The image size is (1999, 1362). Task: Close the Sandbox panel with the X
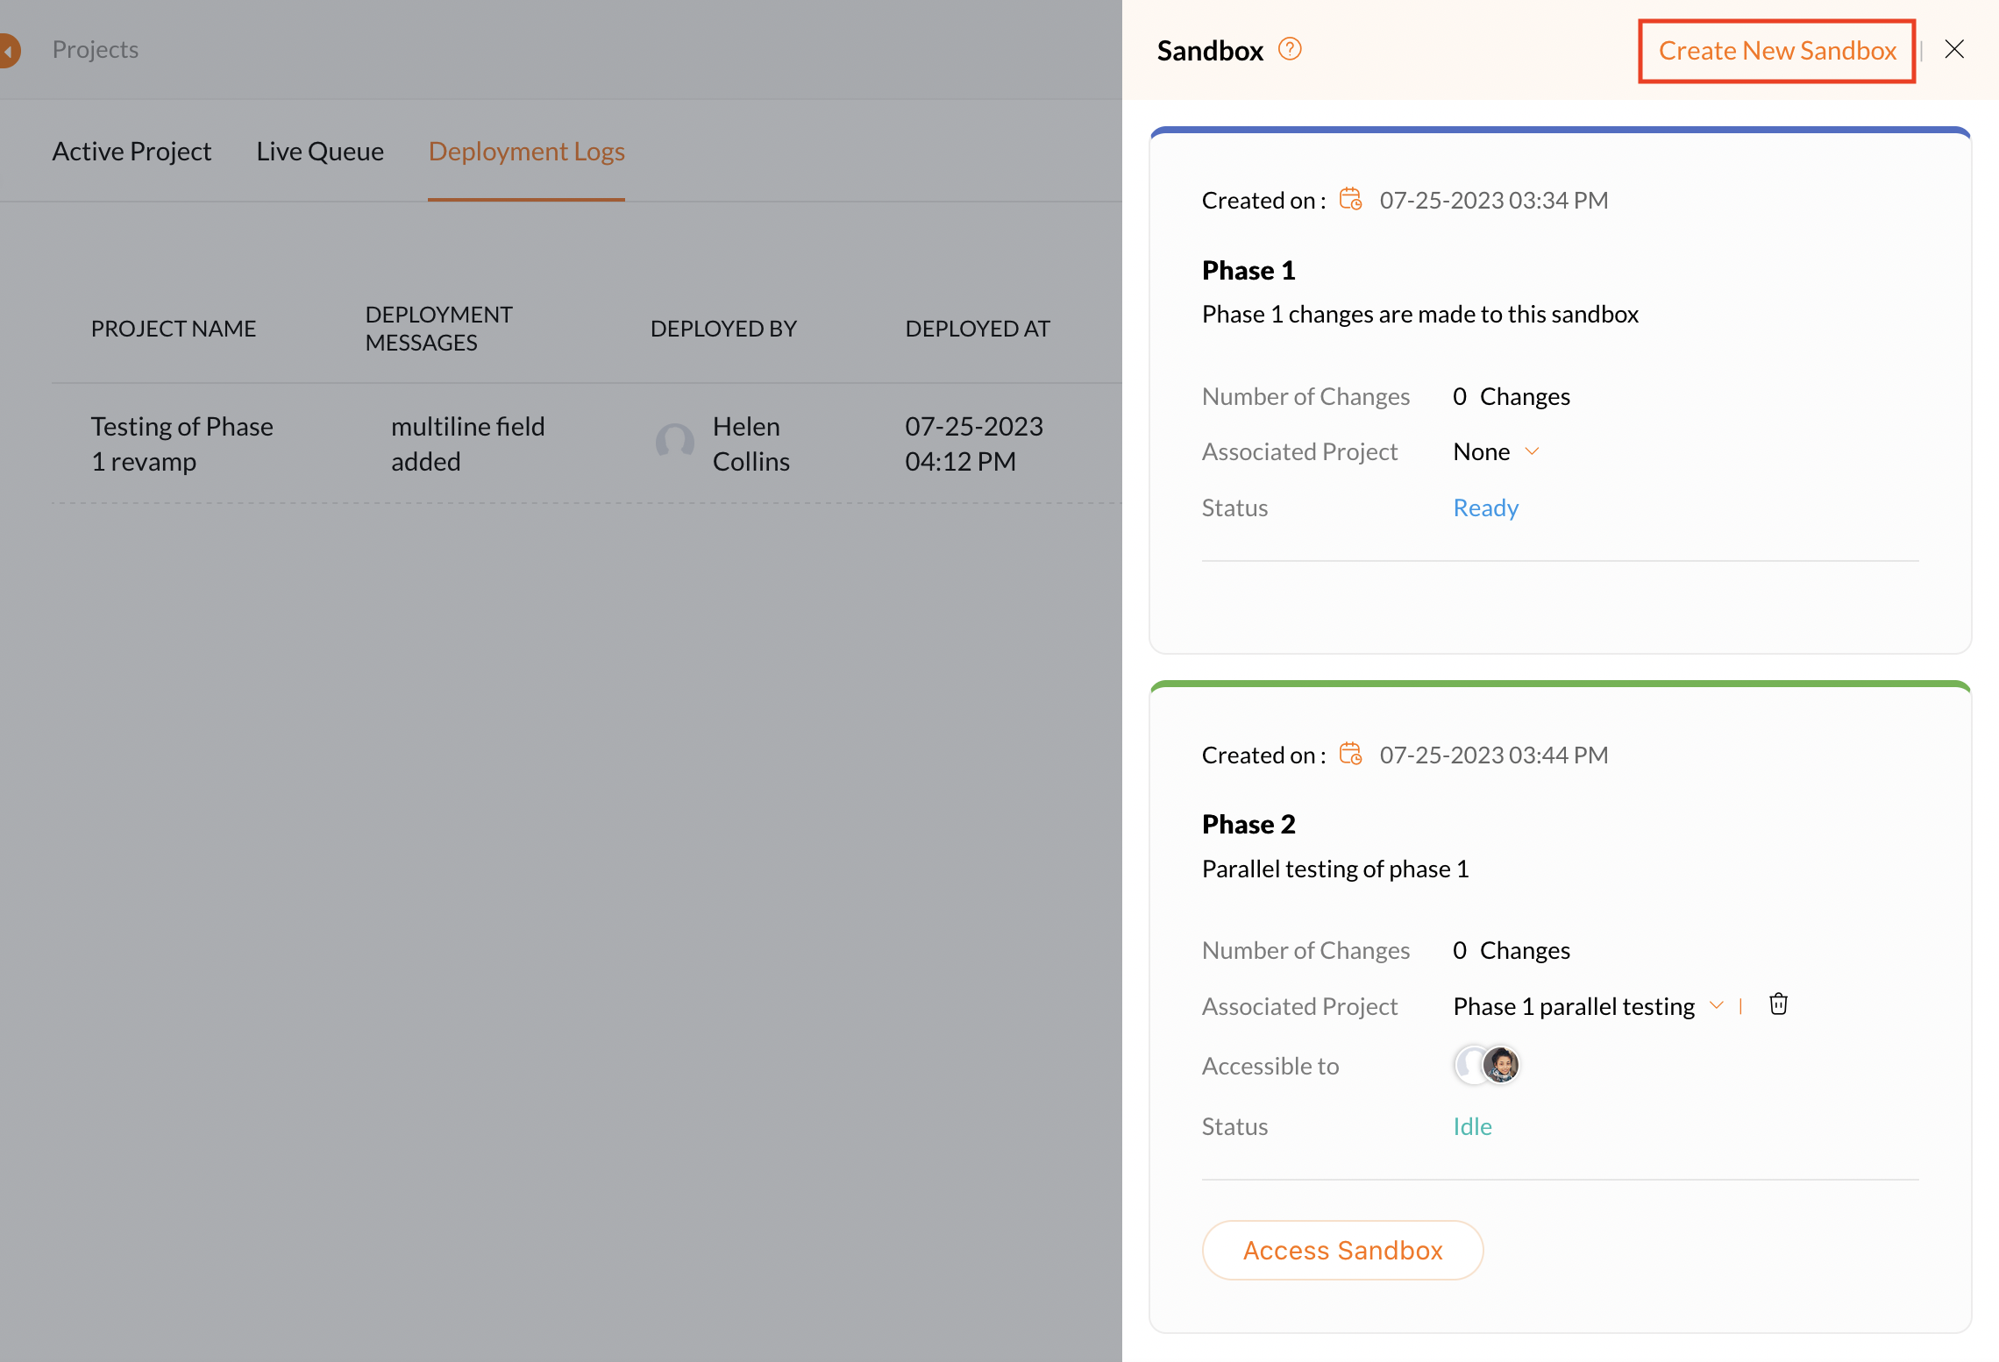coord(1954,49)
